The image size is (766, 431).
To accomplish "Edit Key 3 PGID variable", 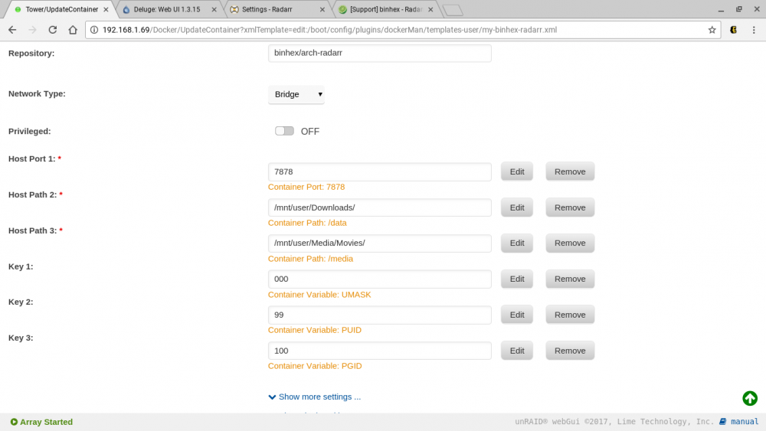I will 517,351.
